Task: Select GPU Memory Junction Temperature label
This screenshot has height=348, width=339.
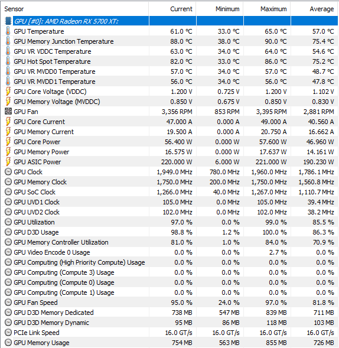Action: [64, 41]
